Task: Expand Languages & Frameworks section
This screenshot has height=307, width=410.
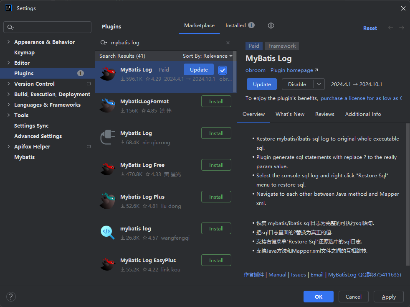Action: coord(9,105)
